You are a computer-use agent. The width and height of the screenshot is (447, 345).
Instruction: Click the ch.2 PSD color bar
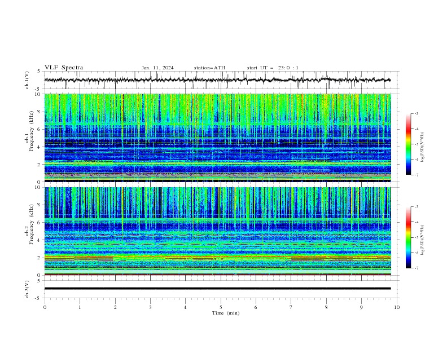click(408, 237)
